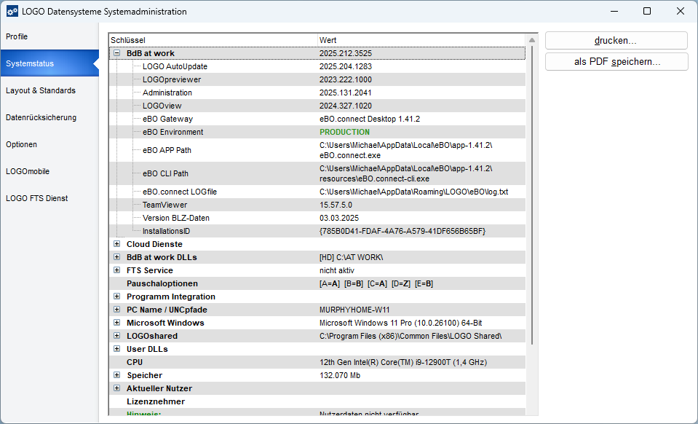Switch to Layout & Standards

pos(49,90)
